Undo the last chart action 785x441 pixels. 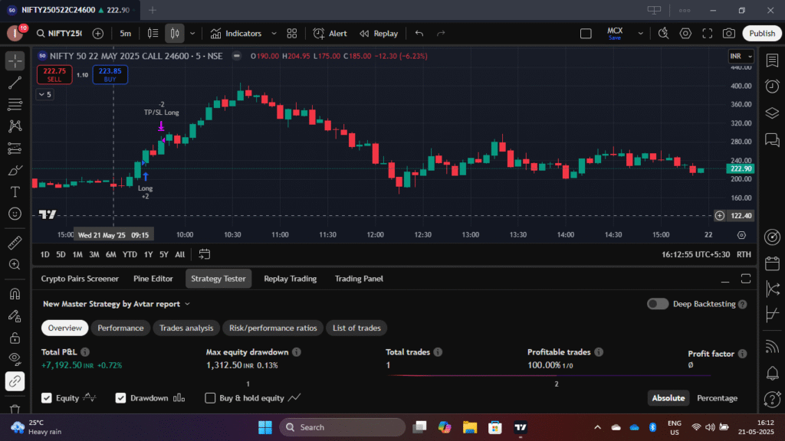pyautogui.click(x=419, y=34)
